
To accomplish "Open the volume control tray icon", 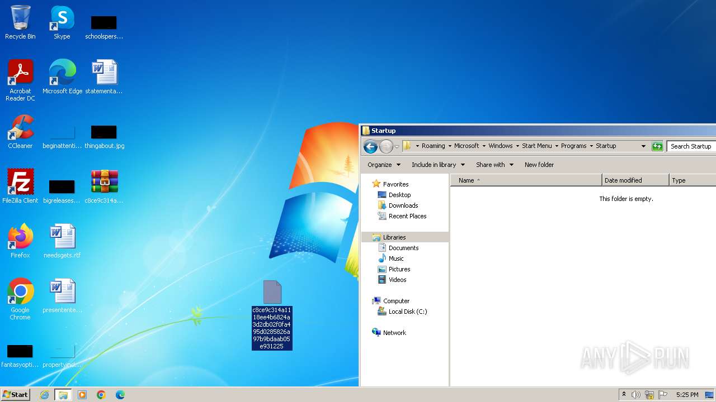I will [x=636, y=395].
